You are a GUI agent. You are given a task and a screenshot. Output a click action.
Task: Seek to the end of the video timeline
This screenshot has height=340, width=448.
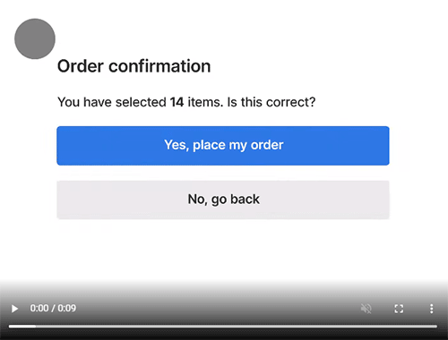click(436, 327)
